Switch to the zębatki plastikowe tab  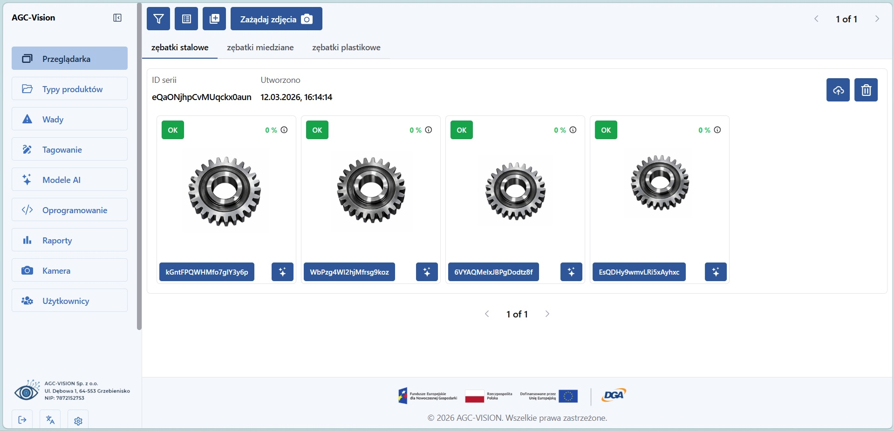click(x=346, y=47)
